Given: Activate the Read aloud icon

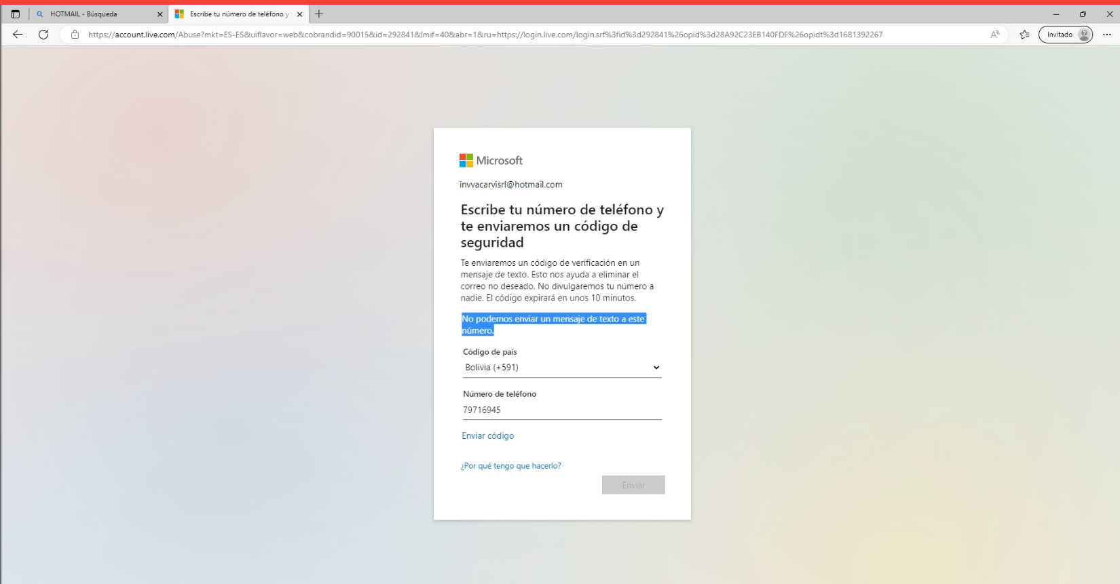Looking at the screenshot, I should [994, 35].
